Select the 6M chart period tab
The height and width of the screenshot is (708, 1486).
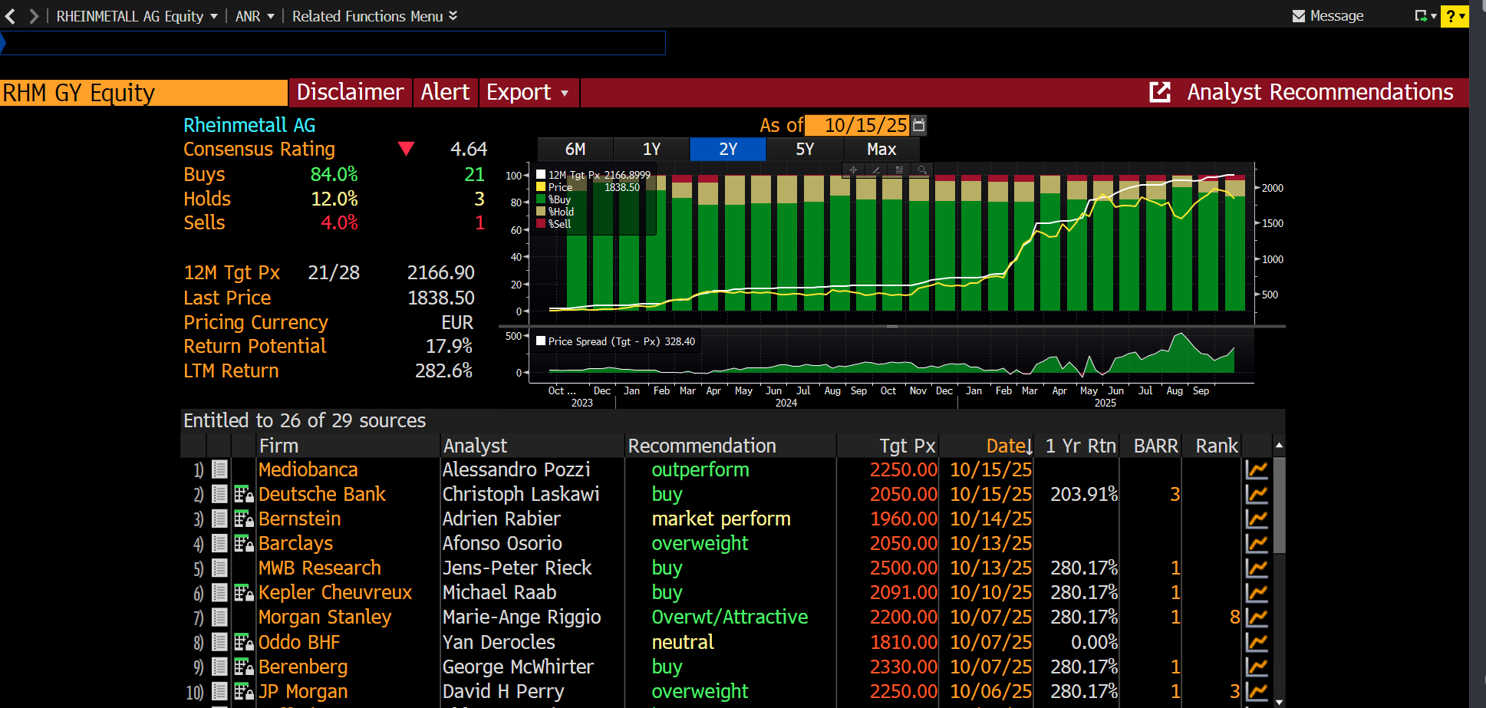pos(575,150)
